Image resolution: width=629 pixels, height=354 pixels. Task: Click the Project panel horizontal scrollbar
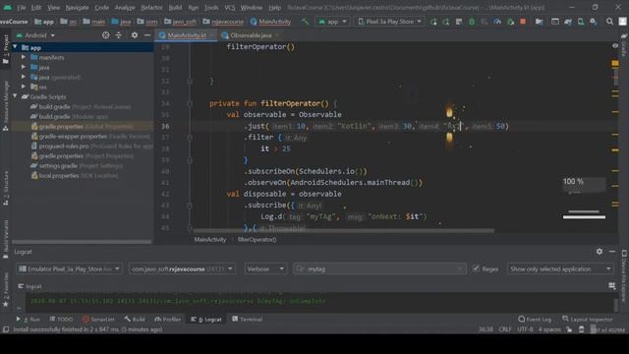pyautogui.click(x=82, y=242)
